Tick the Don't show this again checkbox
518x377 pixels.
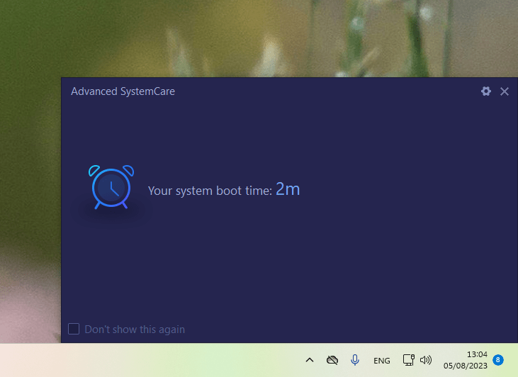74,329
